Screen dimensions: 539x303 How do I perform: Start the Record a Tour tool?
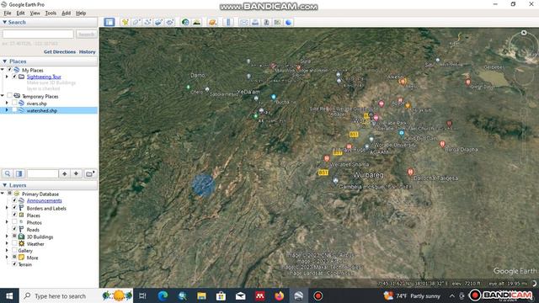click(170, 23)
